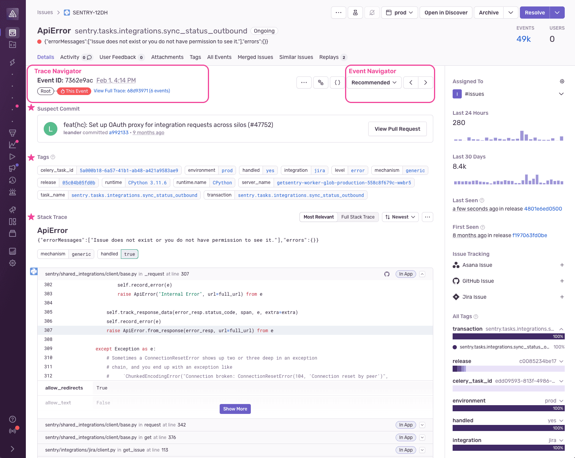Open the Similar Issues tab
This screenshot has height=458, width=575.
(296, 57)
